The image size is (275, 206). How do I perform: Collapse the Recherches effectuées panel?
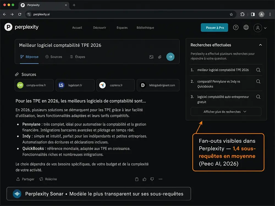point(260,45)
